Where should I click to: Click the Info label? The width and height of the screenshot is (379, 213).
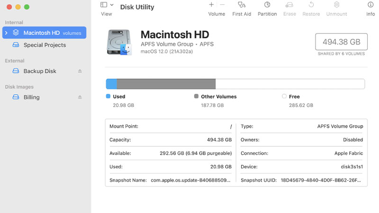[x=370, y=14]
